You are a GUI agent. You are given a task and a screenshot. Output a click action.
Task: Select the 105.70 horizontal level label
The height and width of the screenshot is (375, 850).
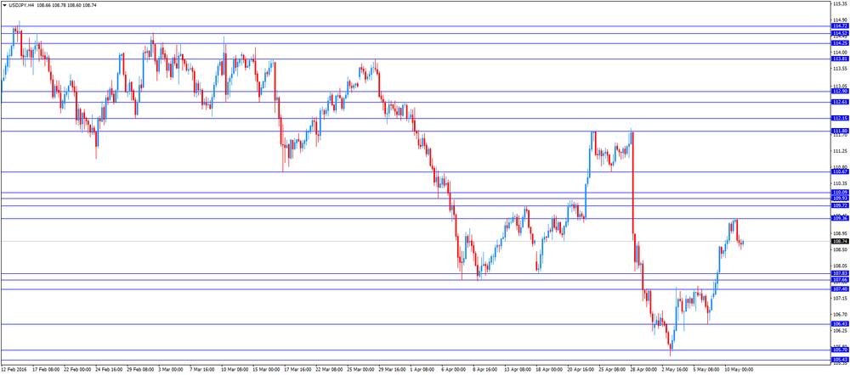click(840, 350)
